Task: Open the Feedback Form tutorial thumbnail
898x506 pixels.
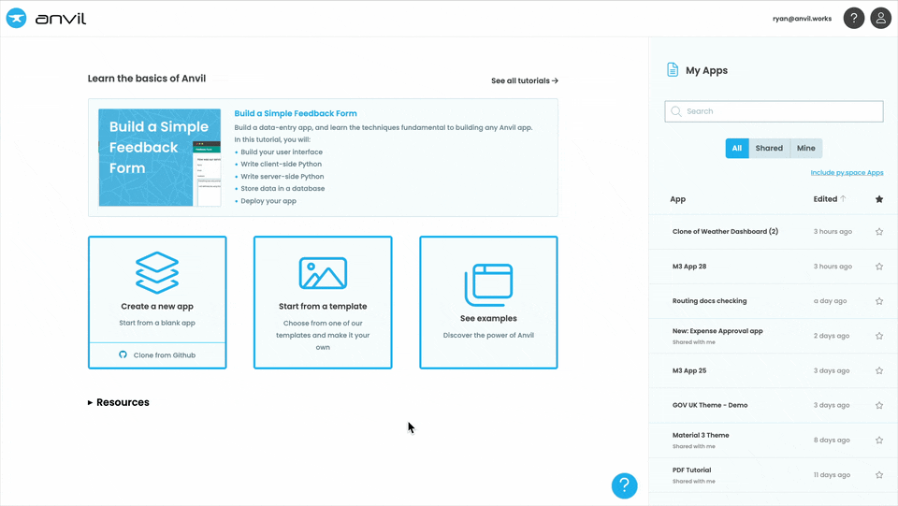Action: tap(160, 157)
